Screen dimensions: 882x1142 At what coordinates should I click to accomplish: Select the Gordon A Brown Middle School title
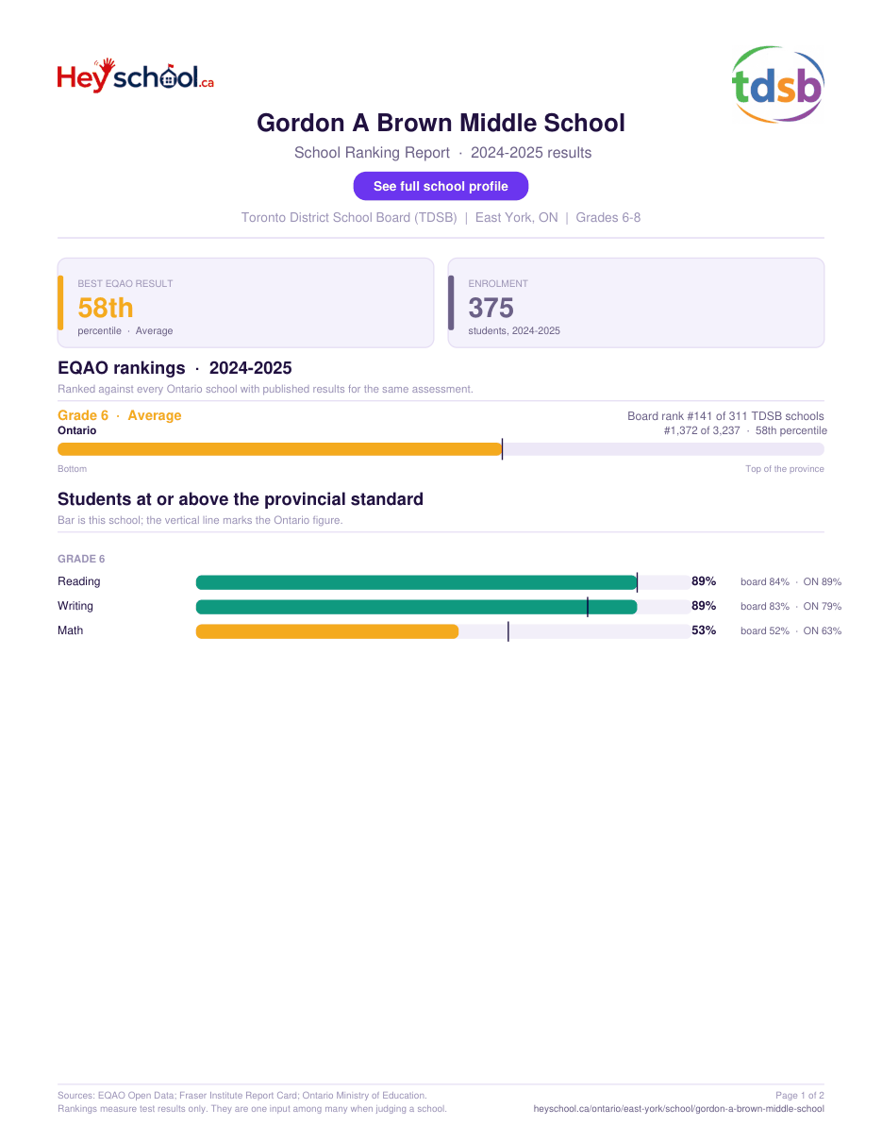pyautogui.click(x=441, y=123)
